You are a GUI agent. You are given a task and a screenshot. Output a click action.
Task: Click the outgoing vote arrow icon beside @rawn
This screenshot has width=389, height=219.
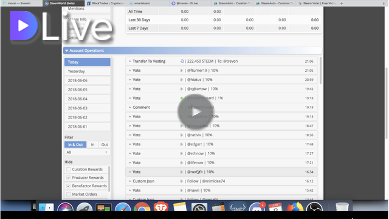(182, 190)
